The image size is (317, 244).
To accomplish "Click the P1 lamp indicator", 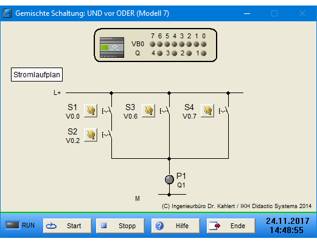I will (169, 180).
